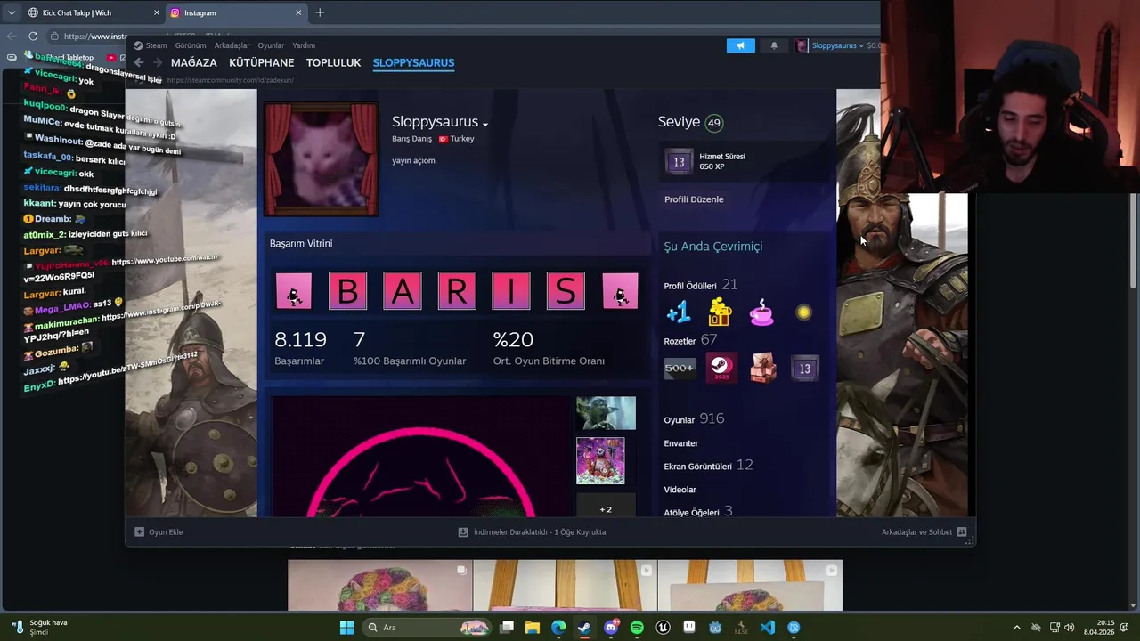The height and width of the screenshot is (641, 1140).
Task: Switch to the TOPLULUK tab
Action: 333,63
